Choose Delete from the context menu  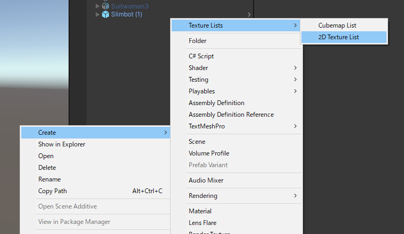(x=96, y=168)
